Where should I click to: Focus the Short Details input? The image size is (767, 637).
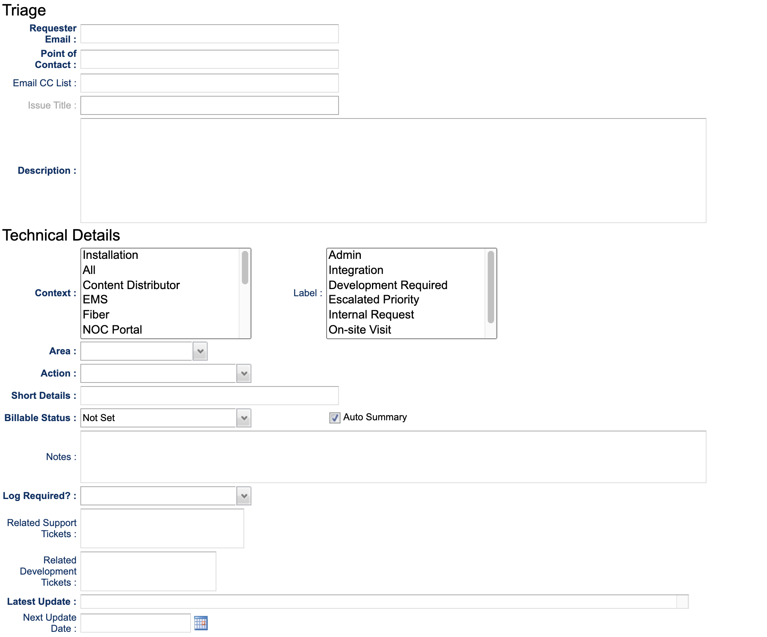click(210, 396)
